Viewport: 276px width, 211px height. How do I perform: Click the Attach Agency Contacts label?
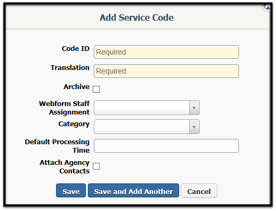[x=65, y=167]
